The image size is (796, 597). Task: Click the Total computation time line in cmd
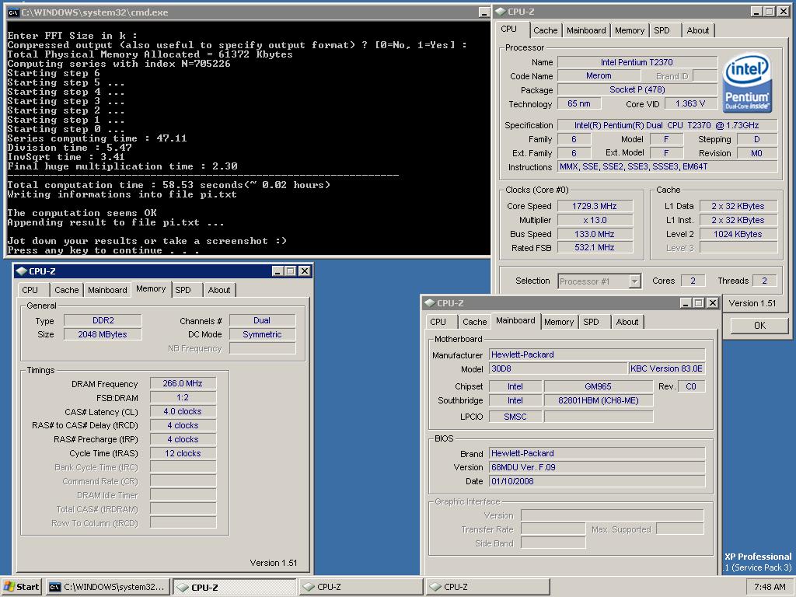click(x=169, y=185)
